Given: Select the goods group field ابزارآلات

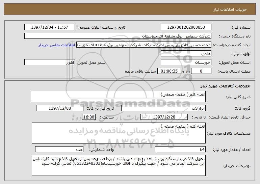Looking at the screenshot, I should (x=163, y=108).
